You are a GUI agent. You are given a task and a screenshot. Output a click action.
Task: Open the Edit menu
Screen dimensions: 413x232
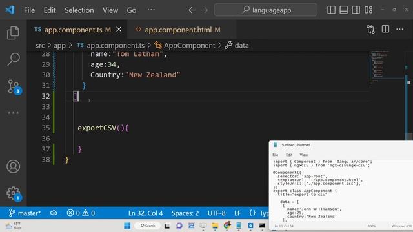[50, 10]
